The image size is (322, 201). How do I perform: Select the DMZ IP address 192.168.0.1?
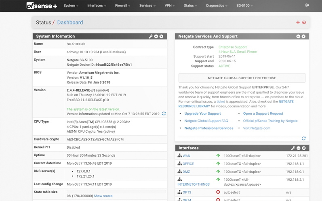[295, 172]
